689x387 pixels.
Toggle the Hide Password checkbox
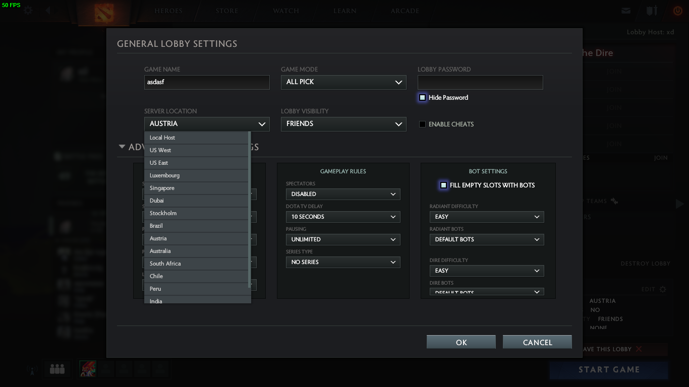pos(423,97)
